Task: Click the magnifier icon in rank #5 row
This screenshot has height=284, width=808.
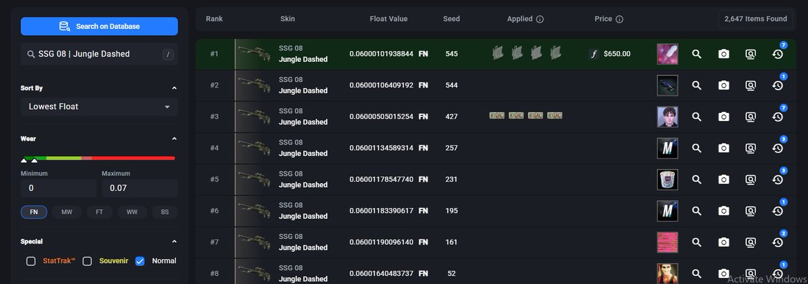Action: pos(697,180)
